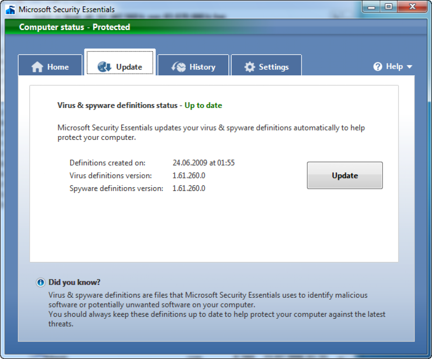Minimize the Security Essentials window
The image size is (432, 359).
[372, 7]
